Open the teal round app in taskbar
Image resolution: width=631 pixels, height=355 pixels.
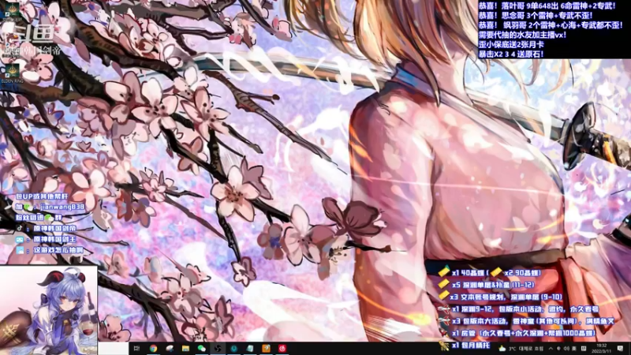click(x=233, y=349)
